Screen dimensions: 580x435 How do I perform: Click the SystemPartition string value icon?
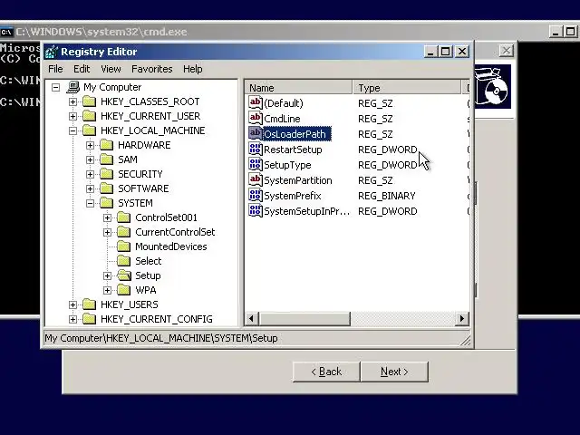tap(256, 180)
